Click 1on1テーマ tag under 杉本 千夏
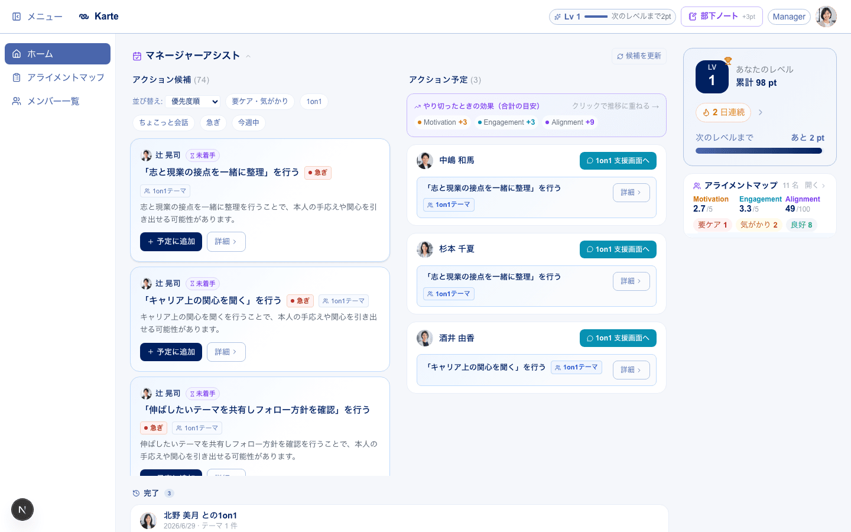 449,294
